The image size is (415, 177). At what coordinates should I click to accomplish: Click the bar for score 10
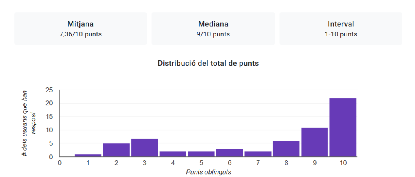(x=343, y=127)
